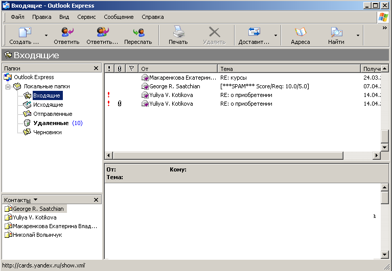Image resolution: width=392 pixels, height=271 pixels.
Task: Open the dropdown arrow next to Создать
Action: click(x=46, y=35)
